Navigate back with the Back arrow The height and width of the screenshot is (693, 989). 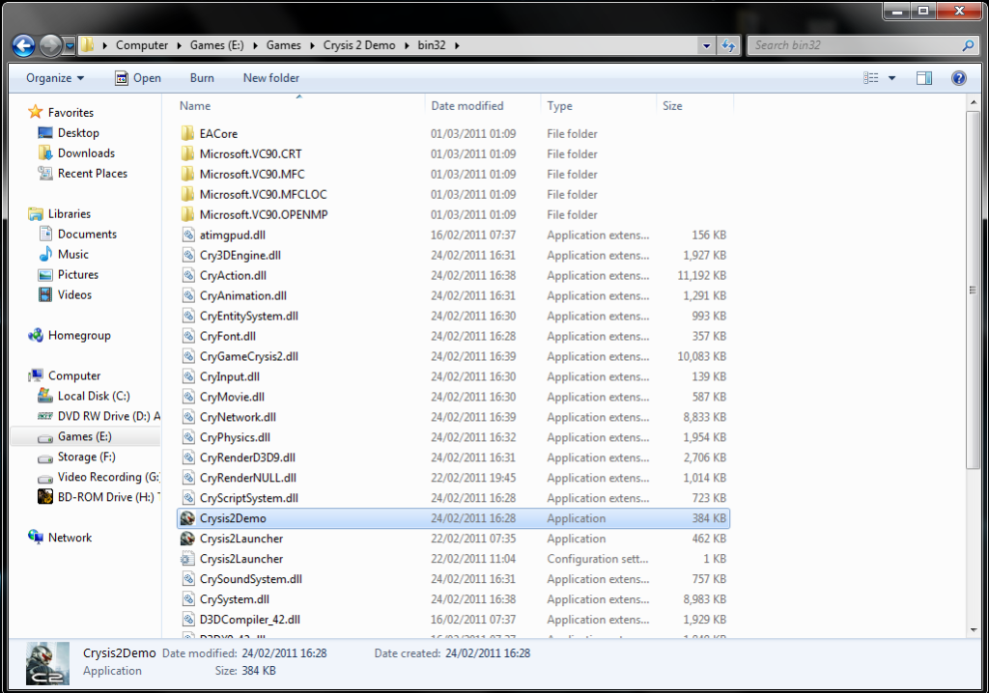coord(21,44)
